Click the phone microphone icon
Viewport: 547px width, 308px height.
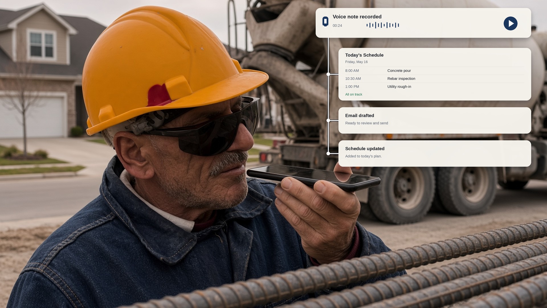pos(325,21)
